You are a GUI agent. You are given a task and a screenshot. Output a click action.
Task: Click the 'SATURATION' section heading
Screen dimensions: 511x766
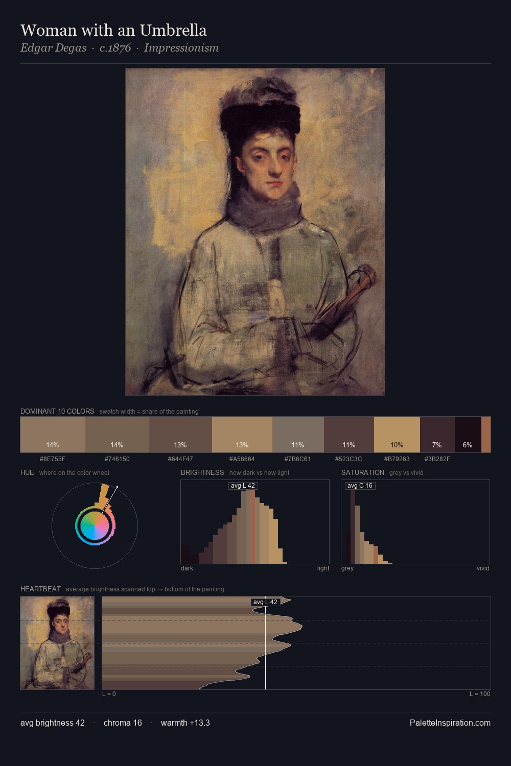(x=363, y=472)
